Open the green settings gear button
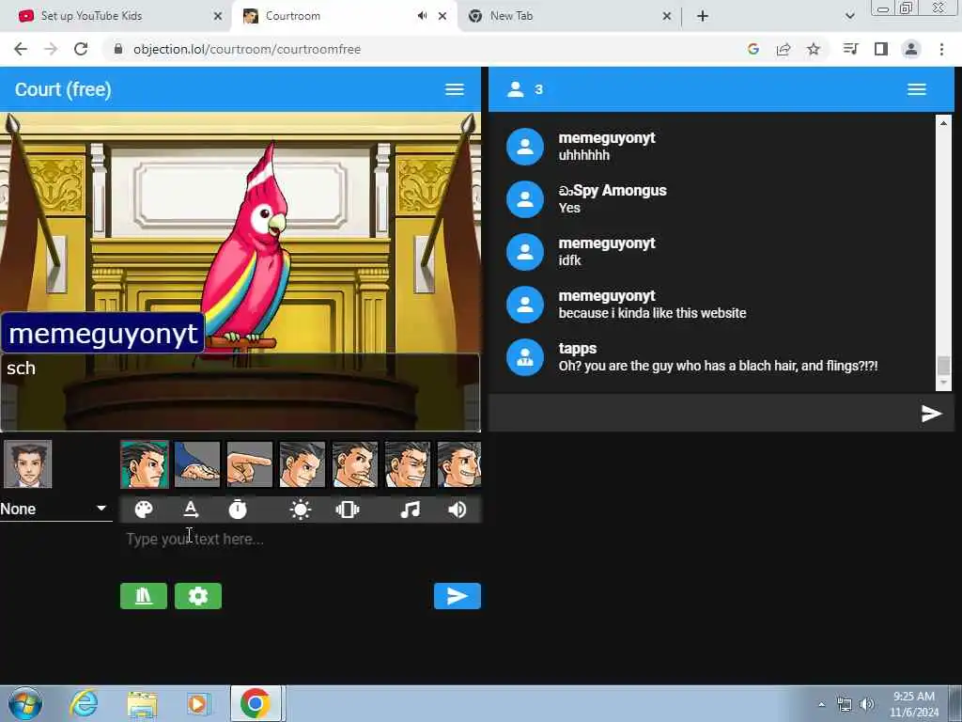The width and height of the screenshot is (962, 722). [198, 596]
